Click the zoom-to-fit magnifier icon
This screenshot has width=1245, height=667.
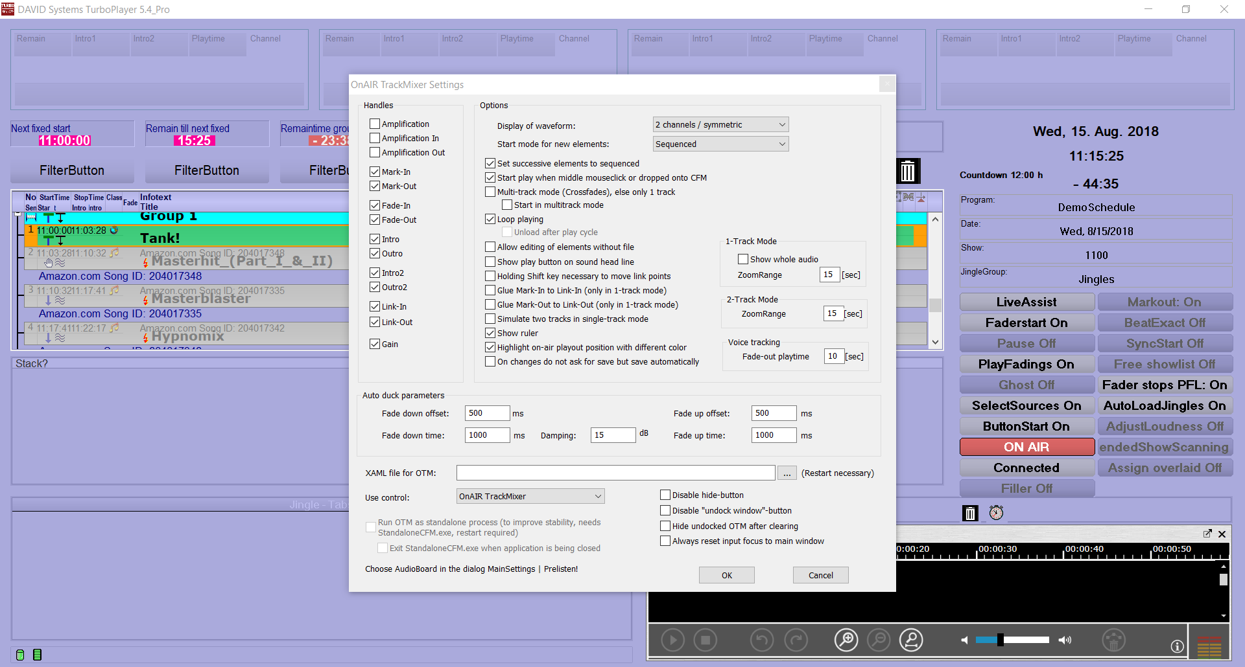tap(911, 640)
